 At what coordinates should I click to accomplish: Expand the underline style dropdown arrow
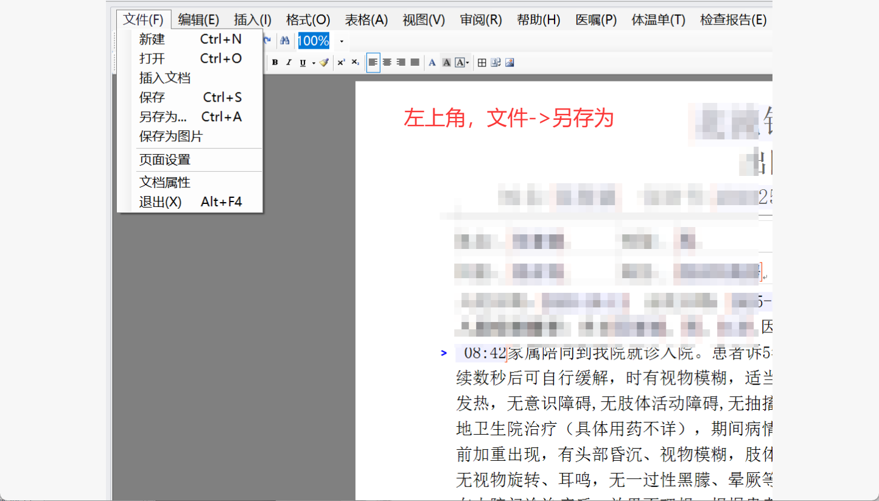pos(313,63)
